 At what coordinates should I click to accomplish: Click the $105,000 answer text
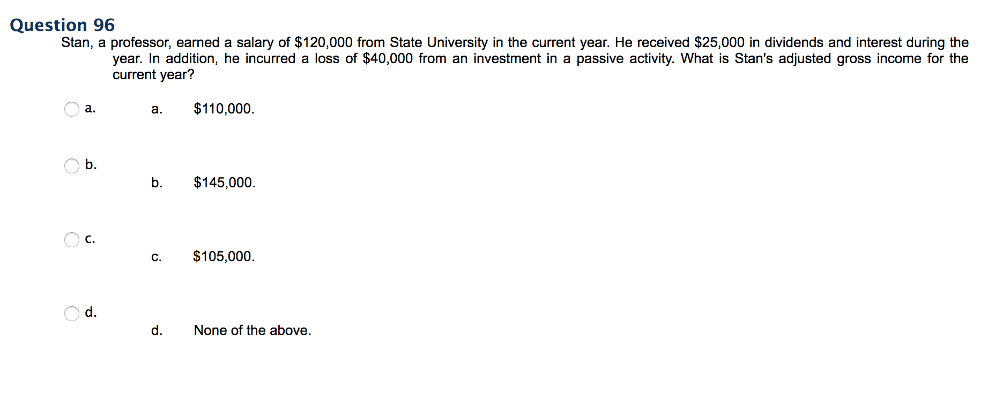click(x=224, y=257)
